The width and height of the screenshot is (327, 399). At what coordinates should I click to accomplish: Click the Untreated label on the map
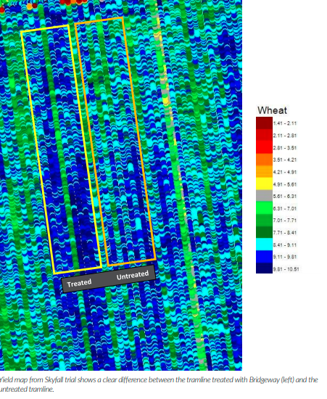(133, 276)
